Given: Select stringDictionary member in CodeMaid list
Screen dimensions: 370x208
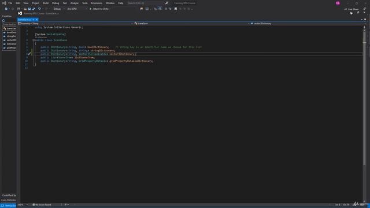Looking at the screenshot, I should [9, 36].
